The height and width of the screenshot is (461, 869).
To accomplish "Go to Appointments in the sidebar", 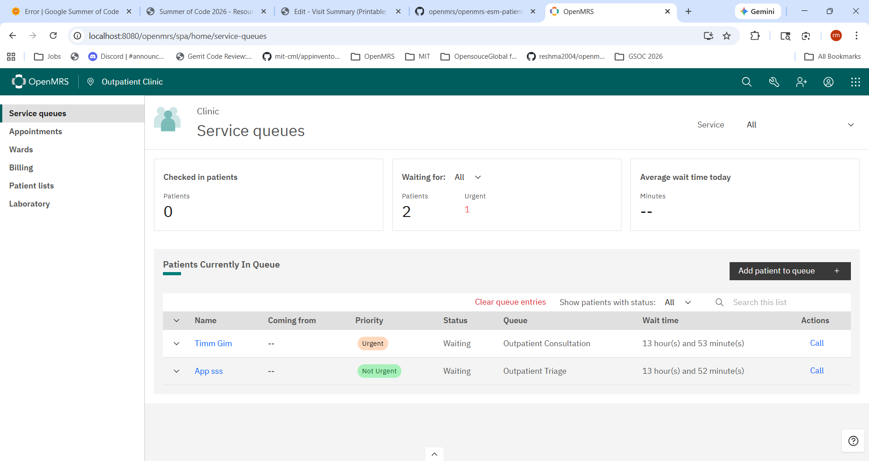I will [36, 132].
